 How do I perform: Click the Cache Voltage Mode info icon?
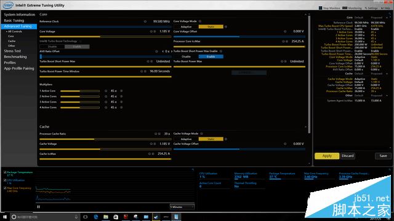point(201,134)
